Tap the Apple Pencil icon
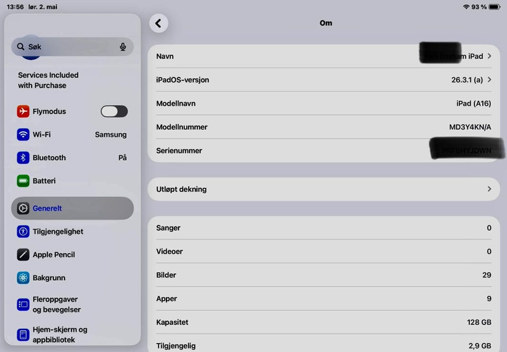 23,255
